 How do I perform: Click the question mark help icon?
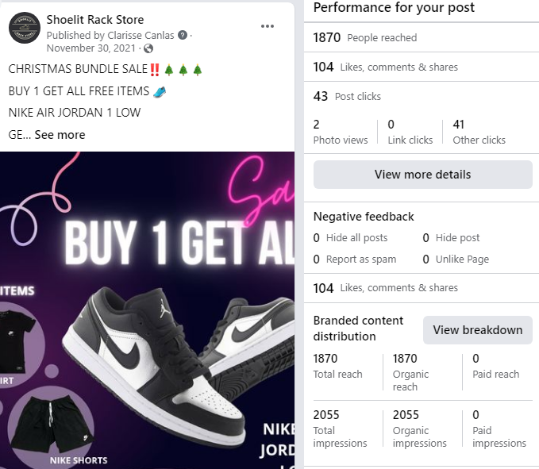pos(183,36)
